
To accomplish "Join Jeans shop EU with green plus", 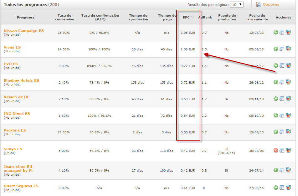I will (275, 170).
